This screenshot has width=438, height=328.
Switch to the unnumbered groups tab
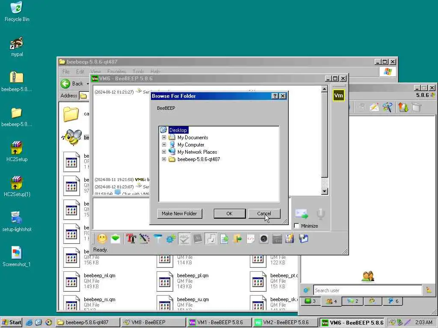point(373,301)
